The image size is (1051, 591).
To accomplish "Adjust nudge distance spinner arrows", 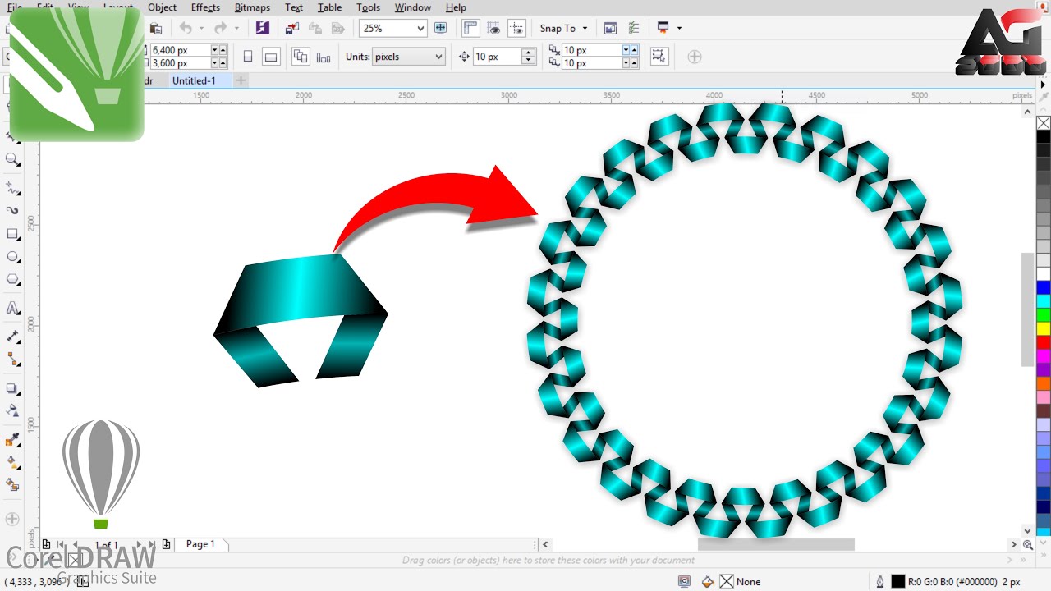I will click(x=529, y=57).
